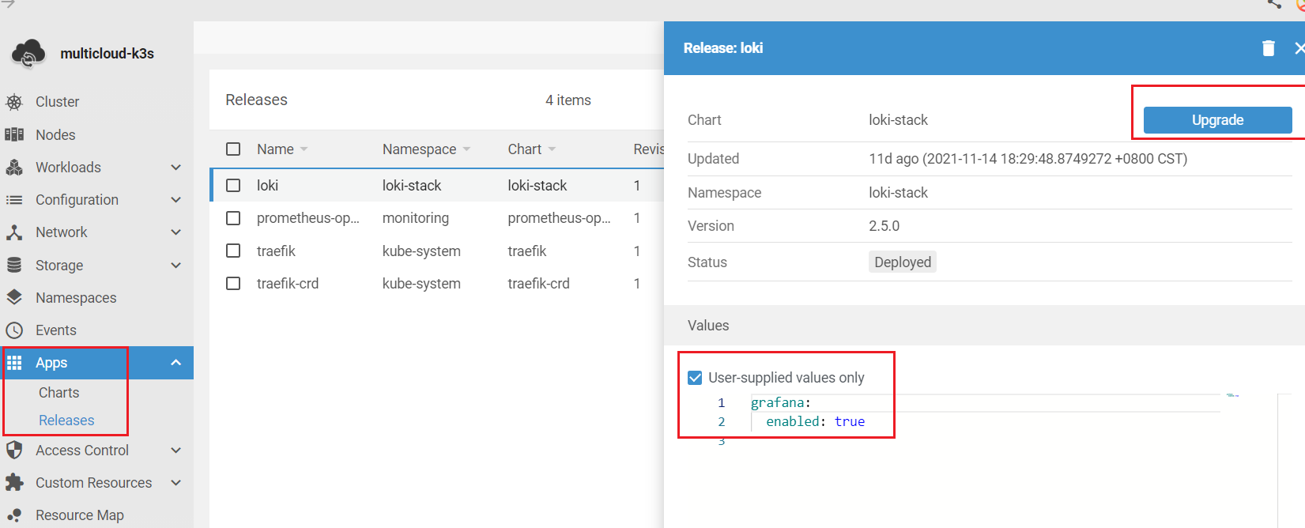Click the Network topology icon

[14, 232]
